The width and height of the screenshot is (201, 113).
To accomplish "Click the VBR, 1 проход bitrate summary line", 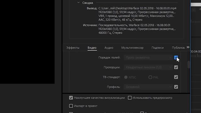I will [x=136, y=16].
